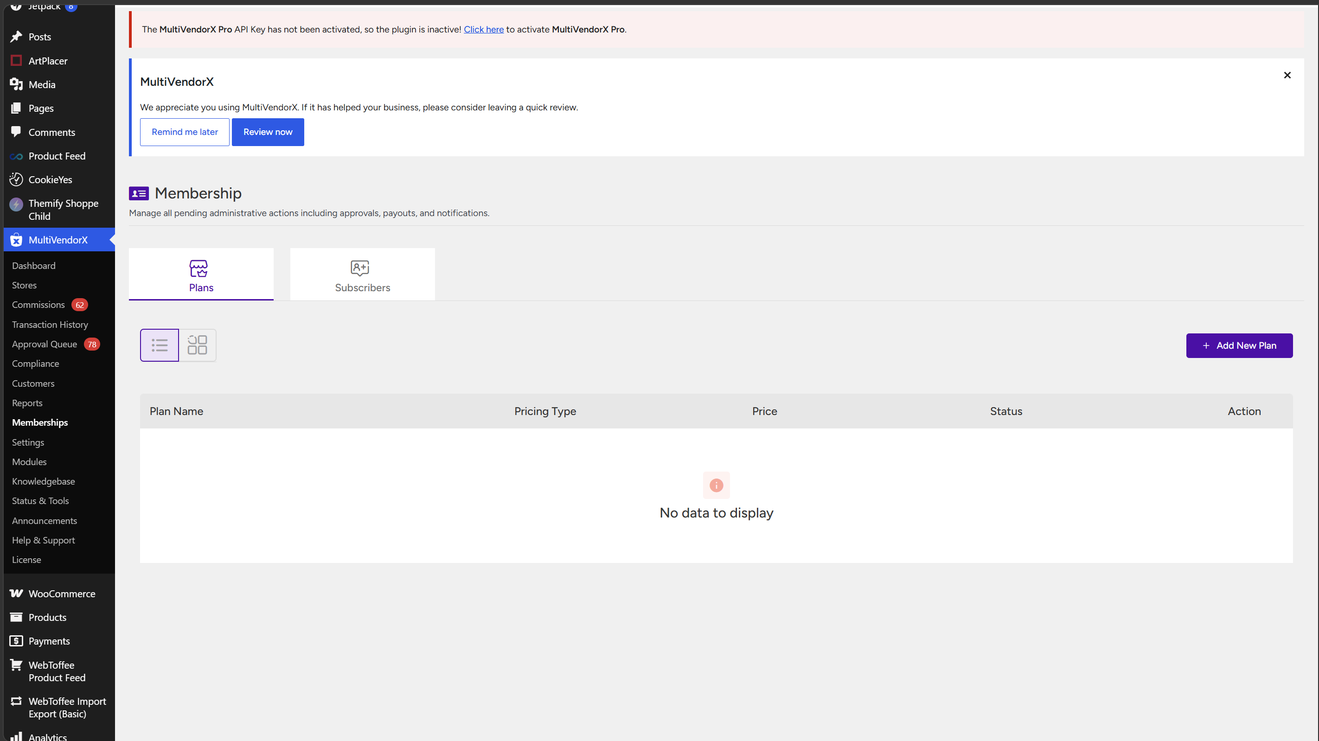Click the Status column header
The image size is (1319, 741).
1006,411
